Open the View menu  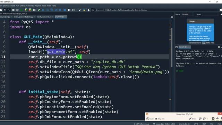coord(49,6)
